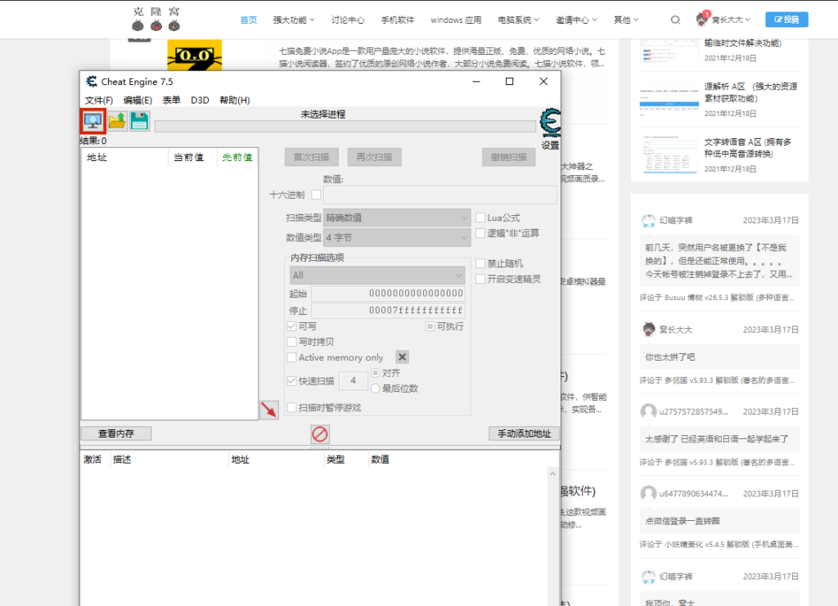Toggle the 禁止随机 checkbox
838x606 pixels.
[480, 264]
